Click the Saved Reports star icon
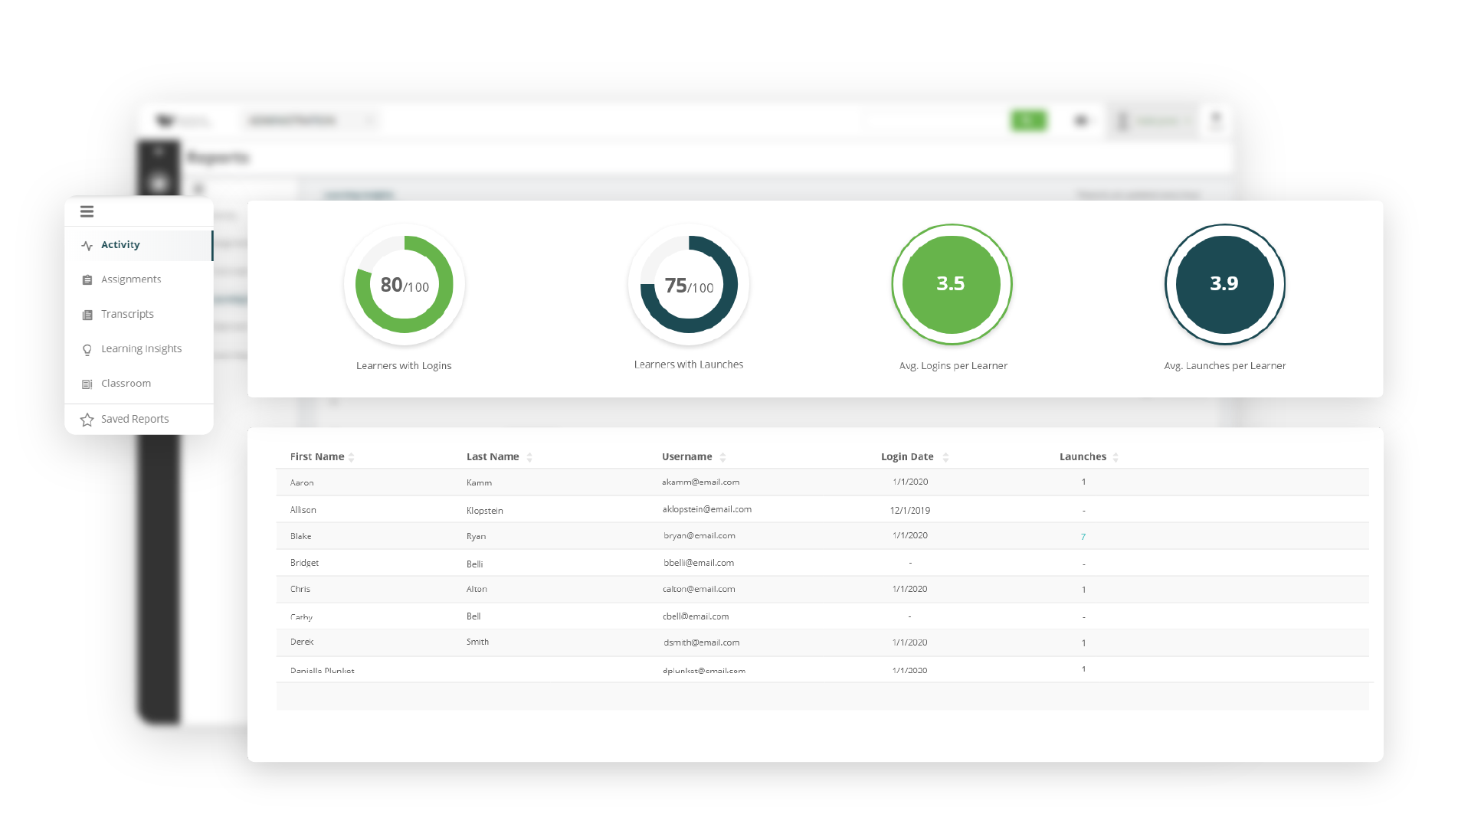Screen dimensions: 1471x827 point(87,420)
